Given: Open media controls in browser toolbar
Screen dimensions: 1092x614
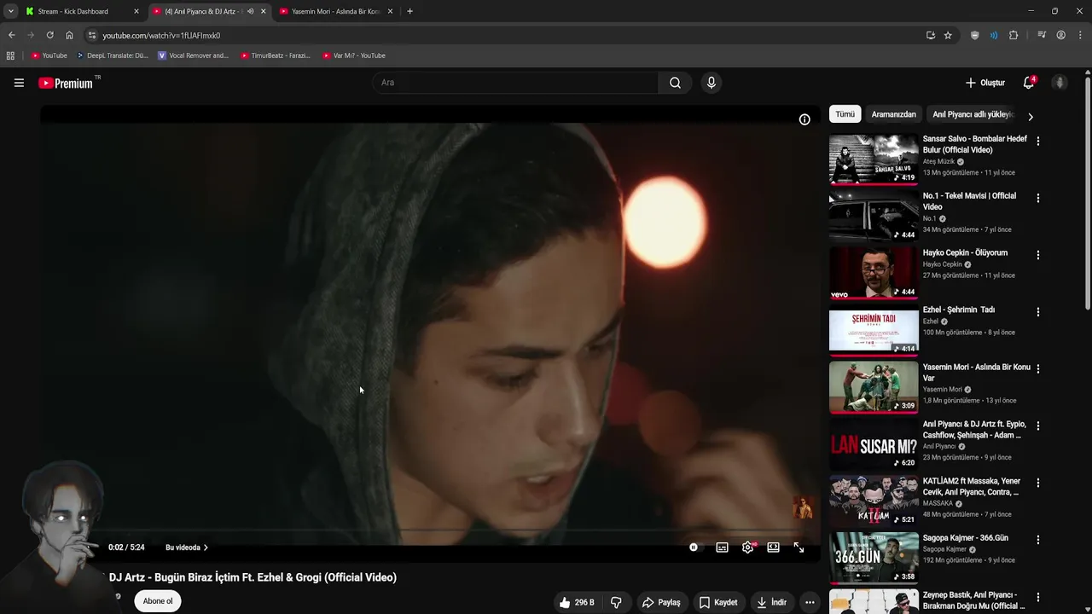Looking at the screenshot, I should coord(1042,35).
